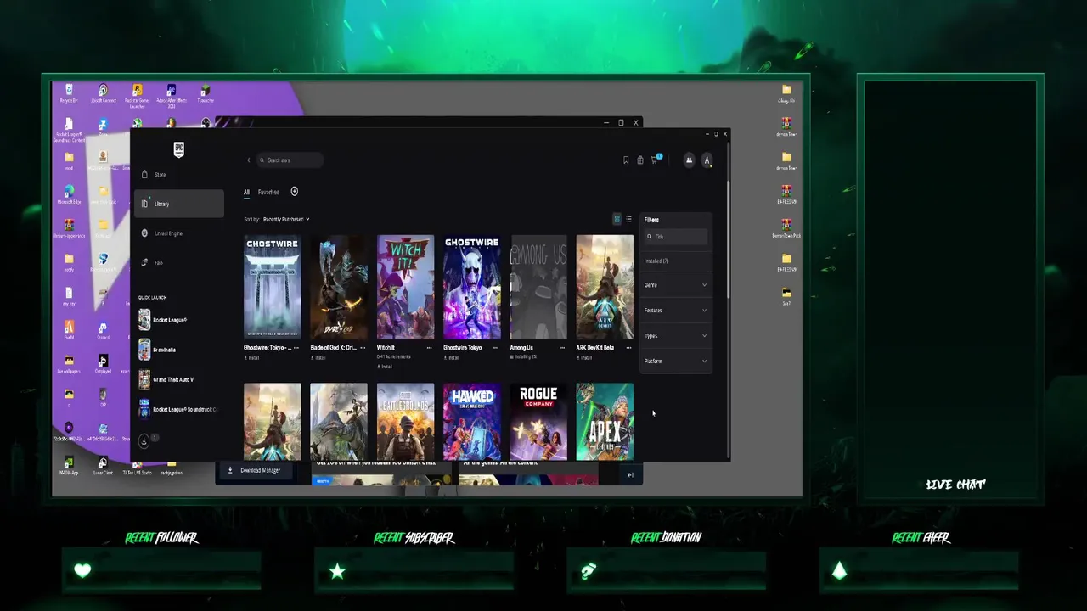Switch library to list view

(628, 220)
